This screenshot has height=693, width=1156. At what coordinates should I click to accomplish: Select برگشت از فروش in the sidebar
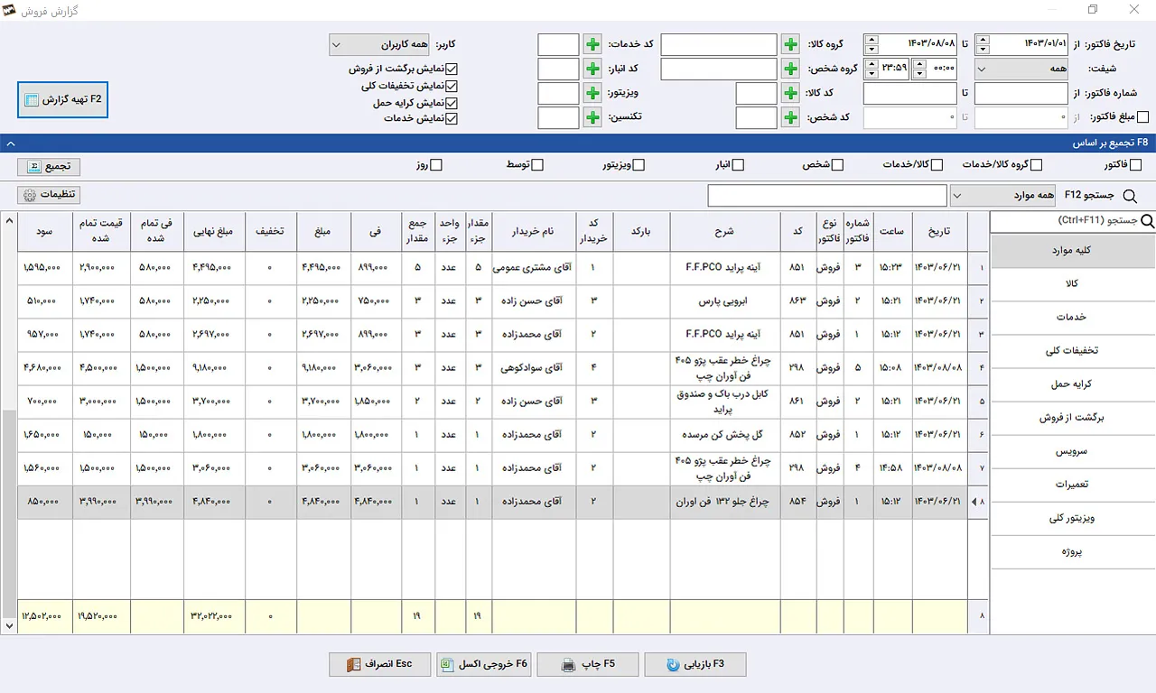(1073, 418)
